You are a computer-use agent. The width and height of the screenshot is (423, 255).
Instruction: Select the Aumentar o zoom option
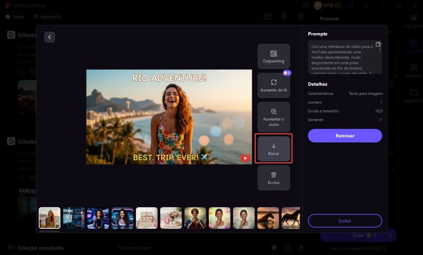tap(274, 117)
